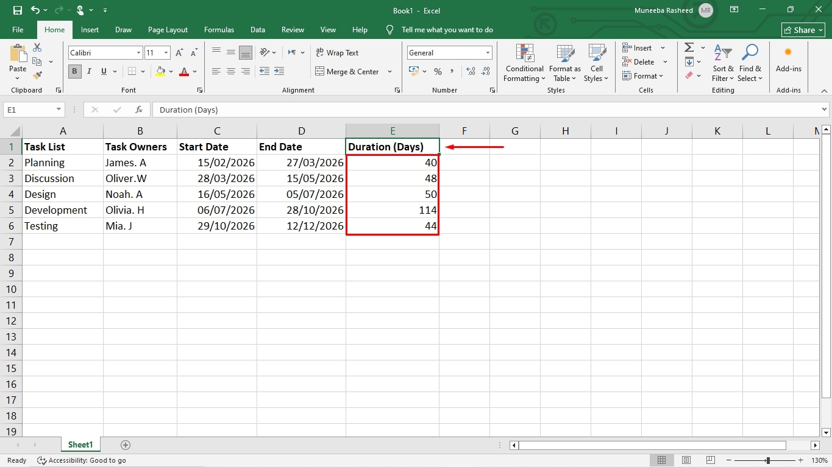The width and height of the screenshot is (832, 467).
Task: Toggle Wrap Text
Action: tap(337, 53)
